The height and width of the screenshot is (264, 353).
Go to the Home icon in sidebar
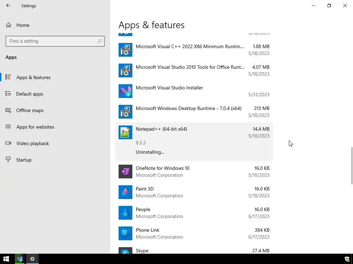(x=9, y=25)
